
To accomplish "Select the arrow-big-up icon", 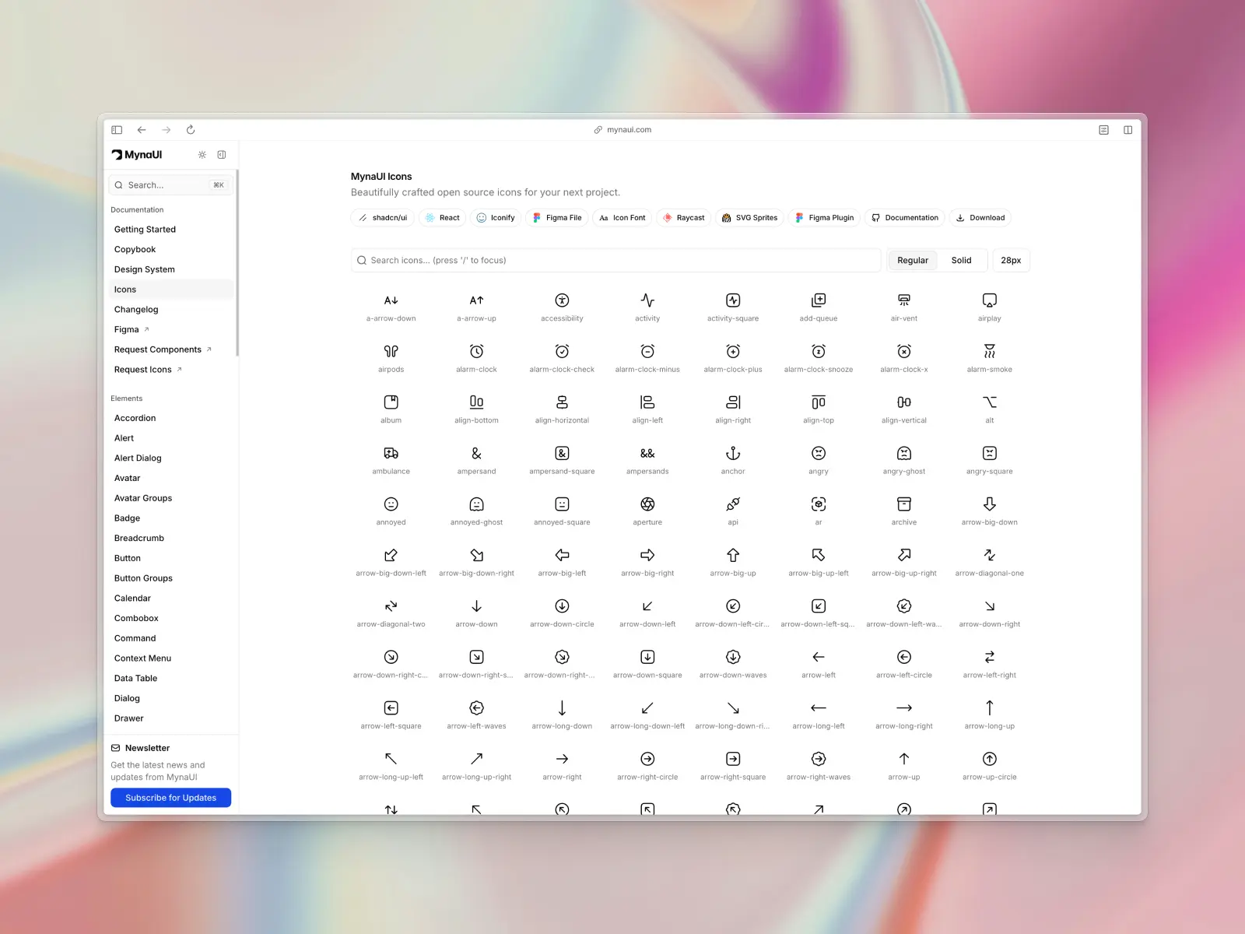I will (x=733, y=555).
